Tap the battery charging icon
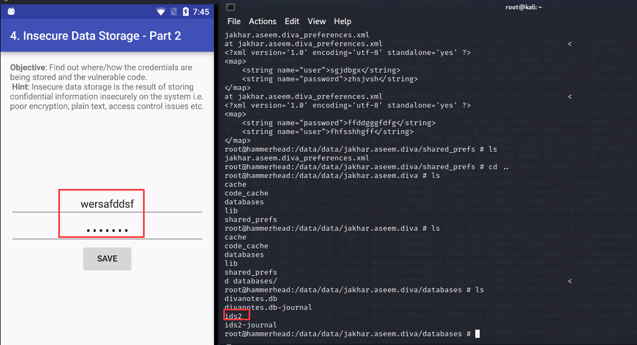The width and height of the screenshot is (637, 345). 185,12
